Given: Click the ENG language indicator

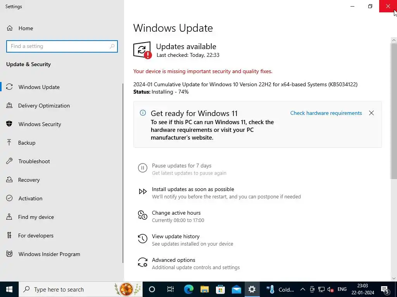Looking at the screenshot, I should tap(342, 289).
